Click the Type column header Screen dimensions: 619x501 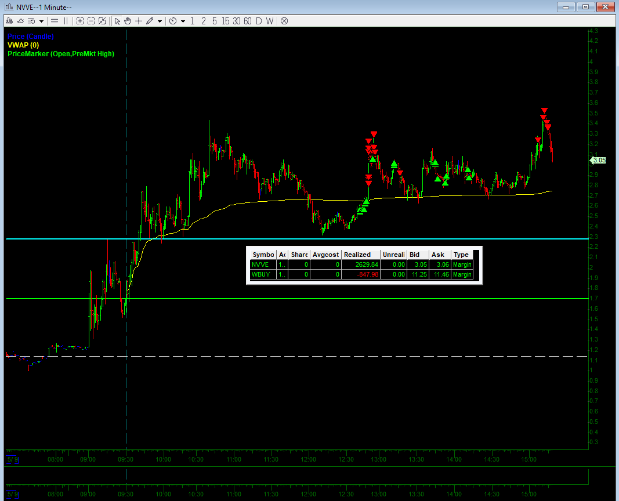tap(462, 255)
